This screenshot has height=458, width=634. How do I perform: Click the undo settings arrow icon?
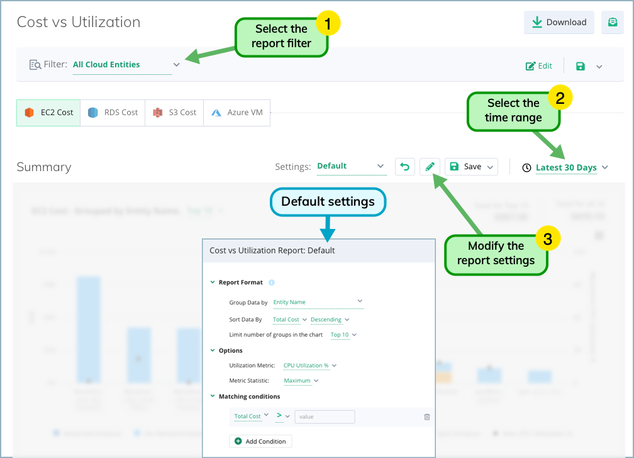point(405,167)
